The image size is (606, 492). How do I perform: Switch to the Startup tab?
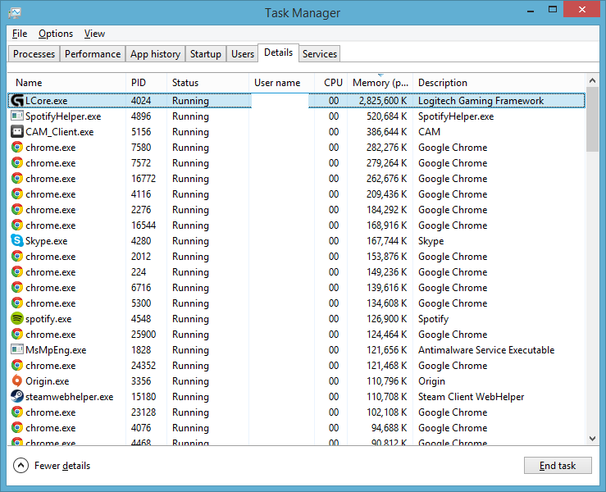coord(206,54)
